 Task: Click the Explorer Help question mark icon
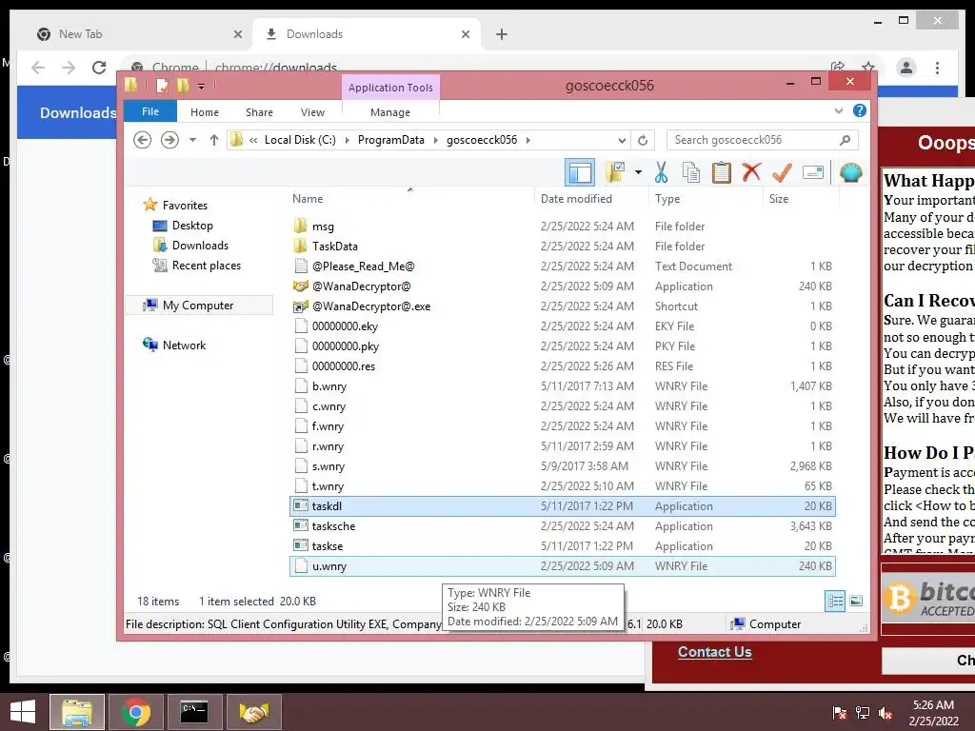pos(860,110)
